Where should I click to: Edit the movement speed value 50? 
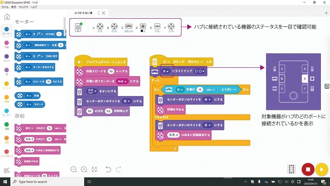click(111, 71)
